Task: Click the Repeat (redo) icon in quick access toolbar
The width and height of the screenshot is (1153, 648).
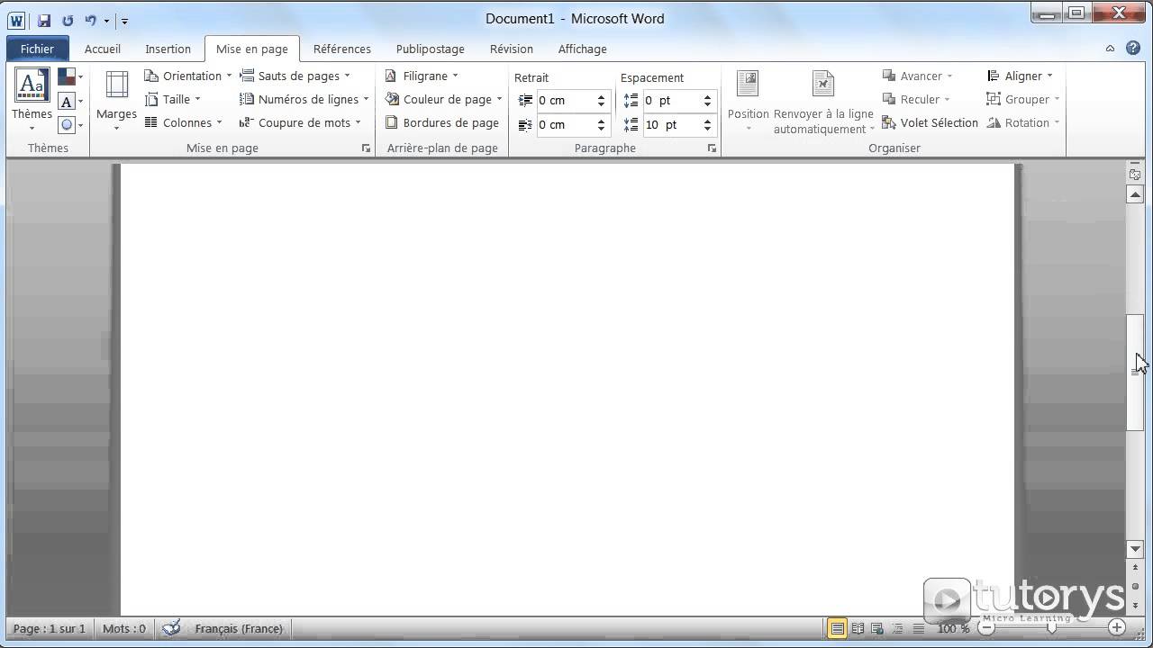Action: tap(68, 20)
